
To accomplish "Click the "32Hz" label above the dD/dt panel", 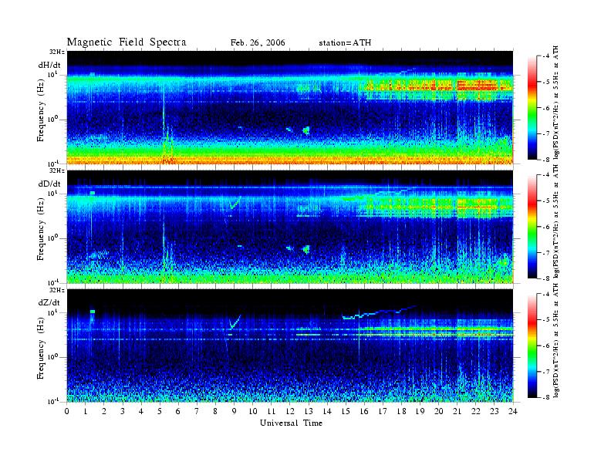I will point(57,170).
